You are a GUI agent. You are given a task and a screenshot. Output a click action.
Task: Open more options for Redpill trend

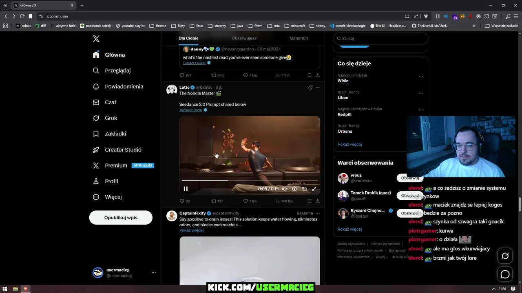[421, 110]
